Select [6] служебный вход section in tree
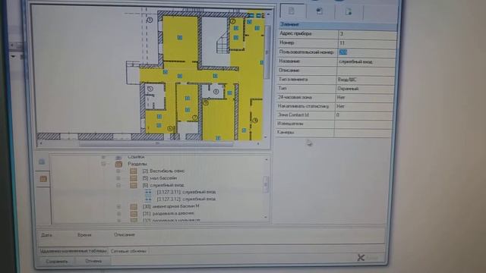The width and height of the screenshot is (486, 273). pos(163,185)
